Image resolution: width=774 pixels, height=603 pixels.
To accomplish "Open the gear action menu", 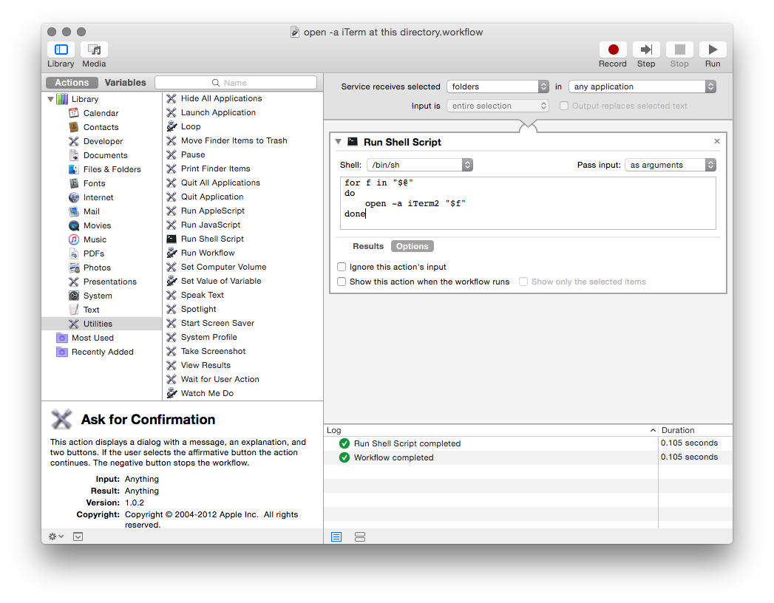I will pyautogui.click(x=55, y=536).
